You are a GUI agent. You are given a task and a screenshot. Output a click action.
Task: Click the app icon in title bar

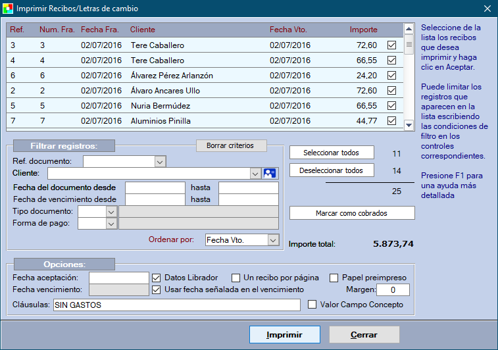point(8,9)
